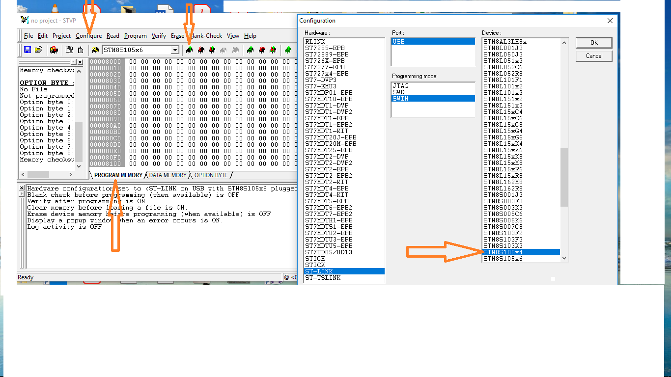Choose SWIM programming mode
Viewport: 671px width, 377px height.
click(433, 99)
